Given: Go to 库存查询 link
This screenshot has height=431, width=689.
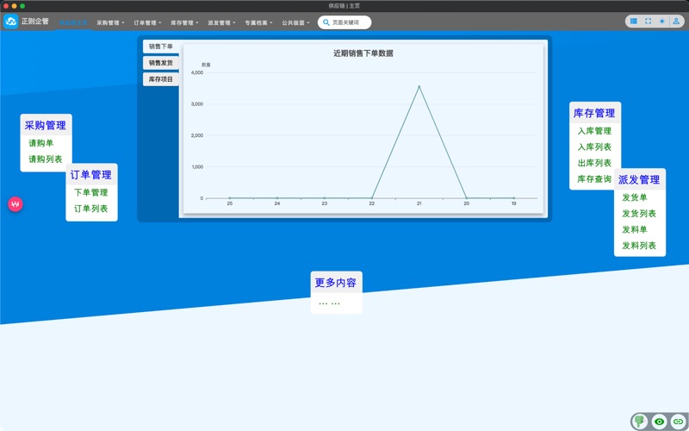Looking at the screenshot, I should pos(594,179).
